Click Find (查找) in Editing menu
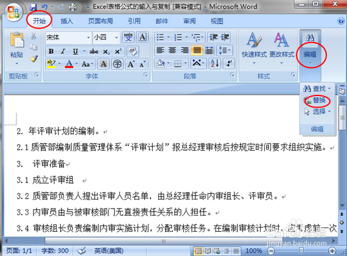 click(x=317, y=89)
